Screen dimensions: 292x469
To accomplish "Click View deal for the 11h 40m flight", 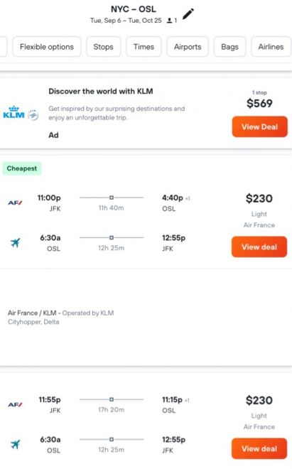I will 259,247.
